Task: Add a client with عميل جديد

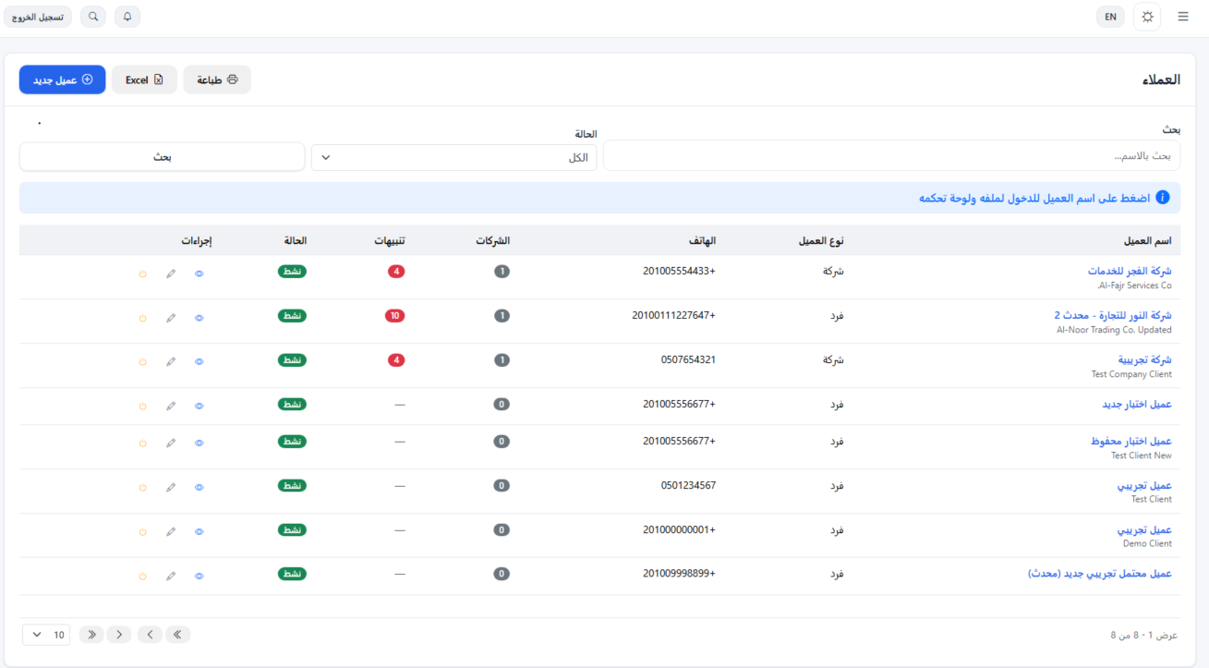Action: [x=63, y=79]
